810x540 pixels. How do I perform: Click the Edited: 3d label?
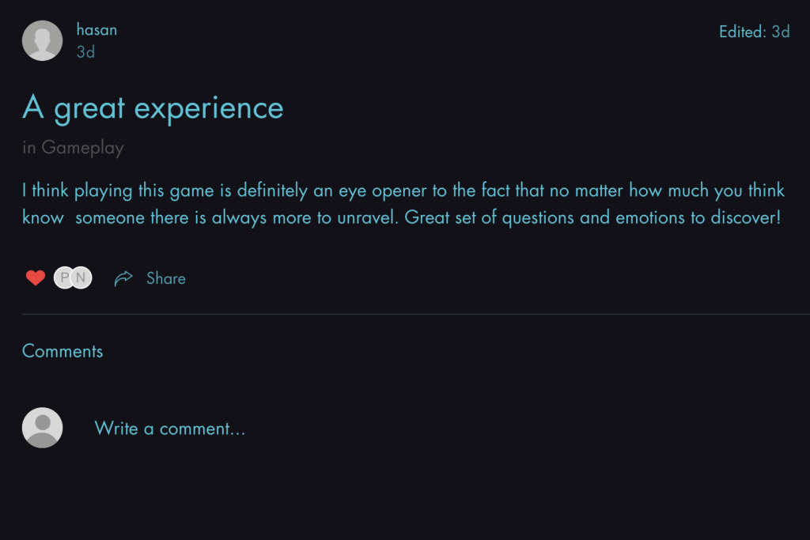click(x=754, y=32)
